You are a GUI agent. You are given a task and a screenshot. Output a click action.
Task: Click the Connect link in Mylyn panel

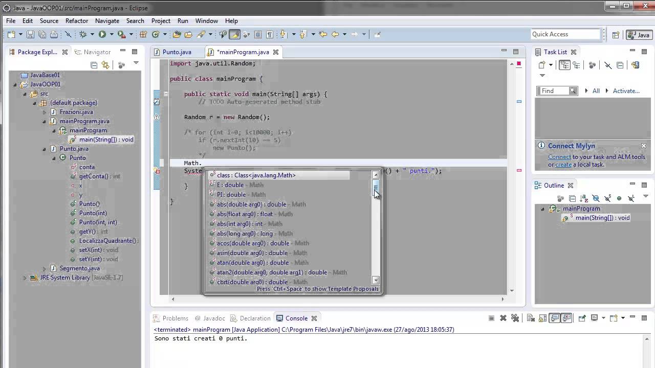pyautogui.click(x=559, y=157)
